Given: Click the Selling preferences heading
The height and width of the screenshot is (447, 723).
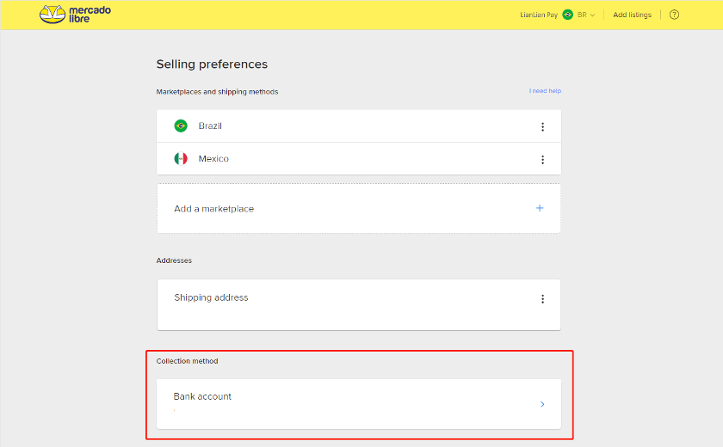Looking at the screenshot, I should 212,64.
